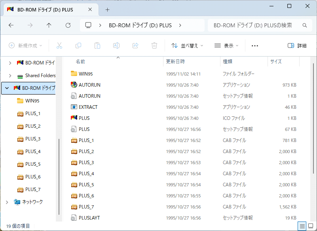Viewport: 317px width, 231px height.
Task: Select PLUS_4 in navigation tree
Action: tap(33, 151)
